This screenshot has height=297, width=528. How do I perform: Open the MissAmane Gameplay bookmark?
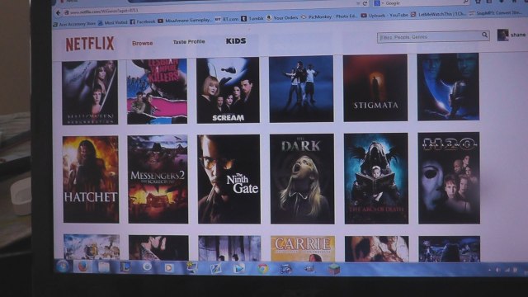[x=185, y=21]
